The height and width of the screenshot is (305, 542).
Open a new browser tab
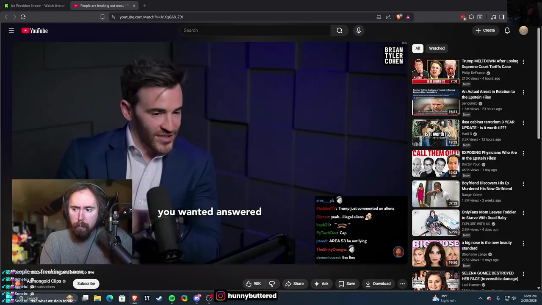pos(144,6)
